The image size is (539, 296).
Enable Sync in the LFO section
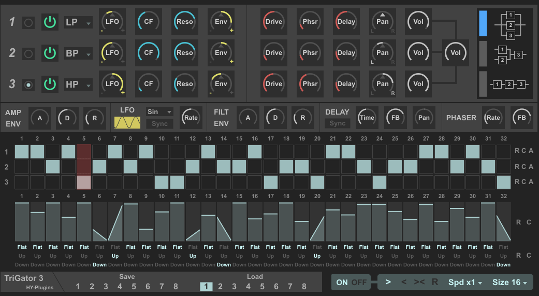(159, 124)
